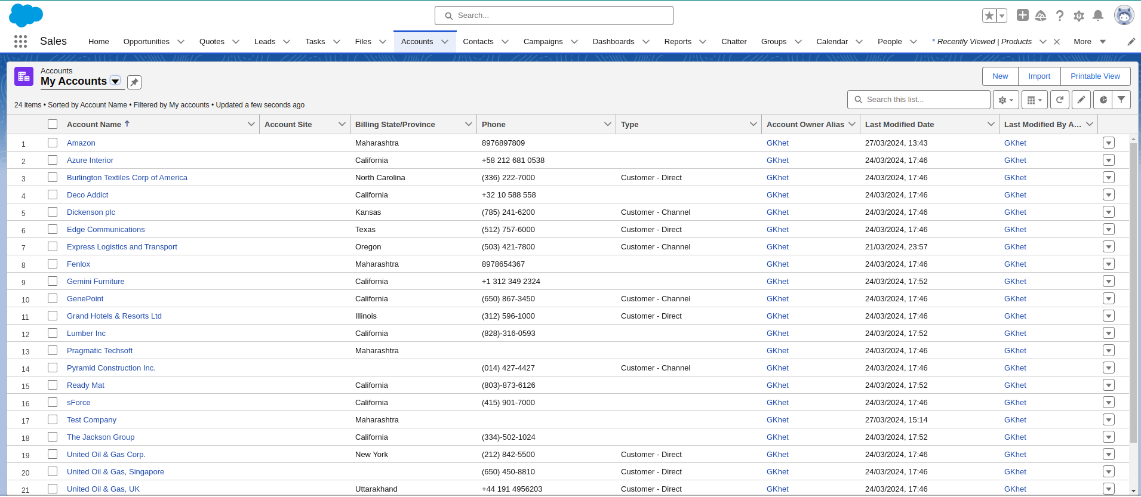This screenshot has width=1141, height=497.
Task: Open the Trailhead guidance icon
Action: click(x=1041, y=16)
